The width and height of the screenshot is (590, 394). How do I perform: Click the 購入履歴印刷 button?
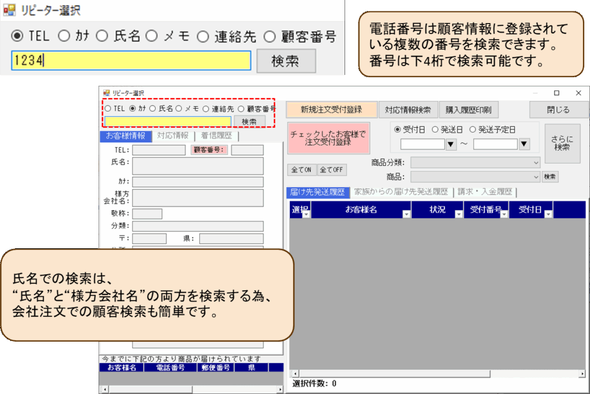pyautogui.click(x=468, y=109)
